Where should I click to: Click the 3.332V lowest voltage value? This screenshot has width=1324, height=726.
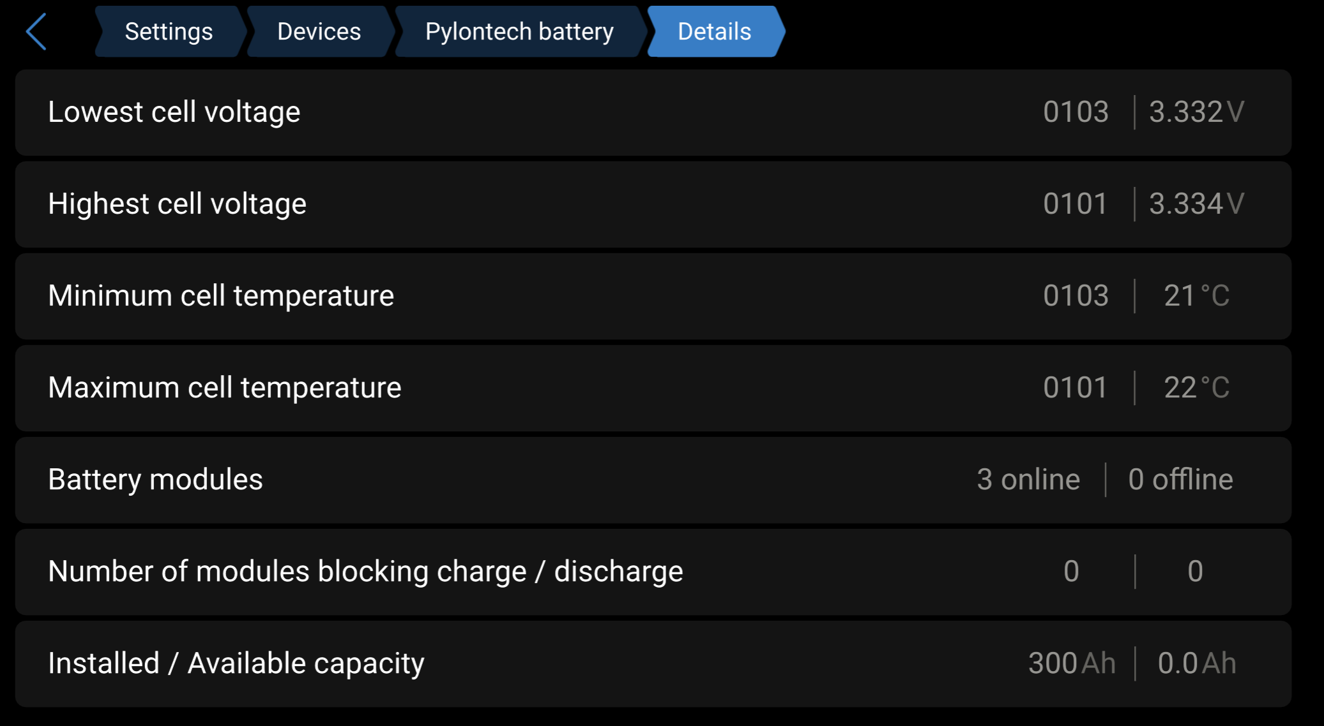click(1196, 112)
